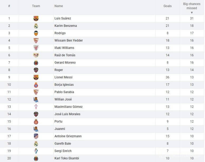Click Espanyol crest next to Borja Iglesias

point(36,85)
